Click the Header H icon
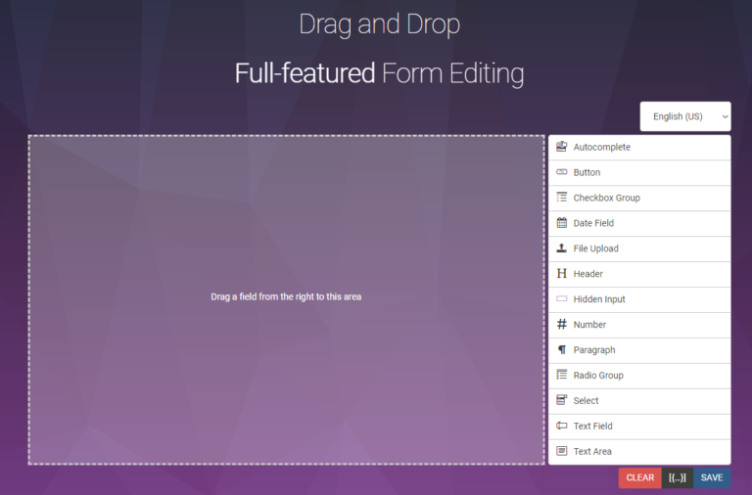752x495 pixels. click(x=562, y=274)
